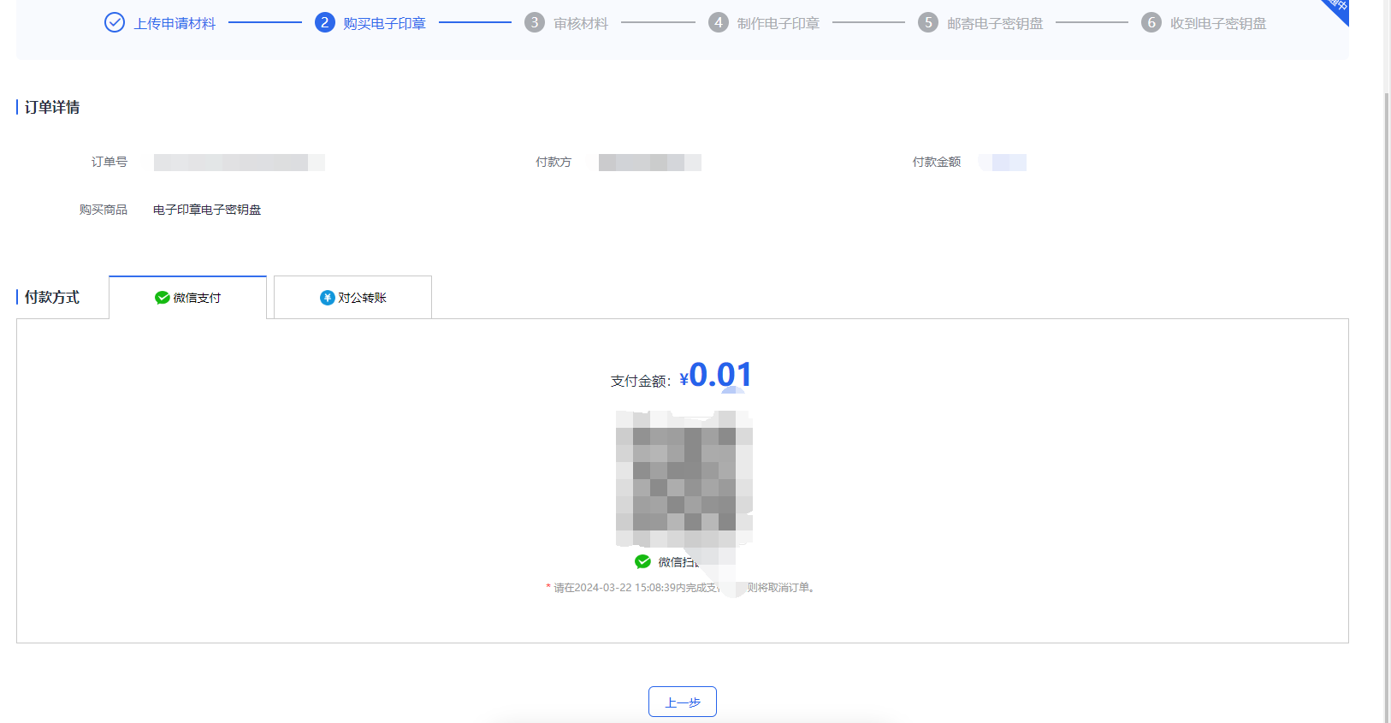
Task: Click the step 5 circle icon
Action: pos(928,22)
